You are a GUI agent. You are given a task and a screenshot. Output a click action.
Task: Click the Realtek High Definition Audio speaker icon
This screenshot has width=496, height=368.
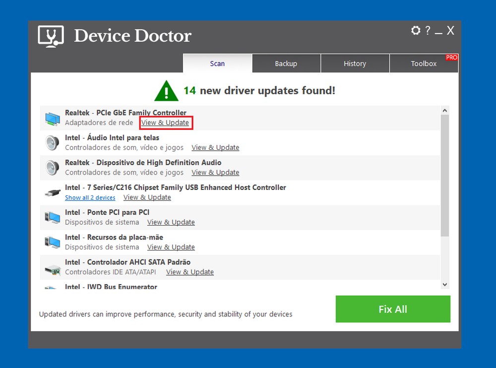[x=52, y=167]
